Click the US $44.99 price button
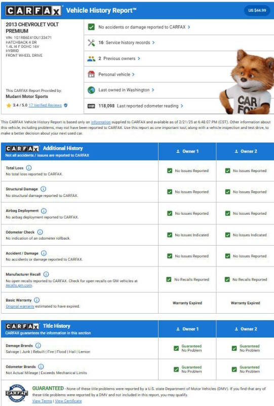The image size is (274, 406). tap(257, 10)
